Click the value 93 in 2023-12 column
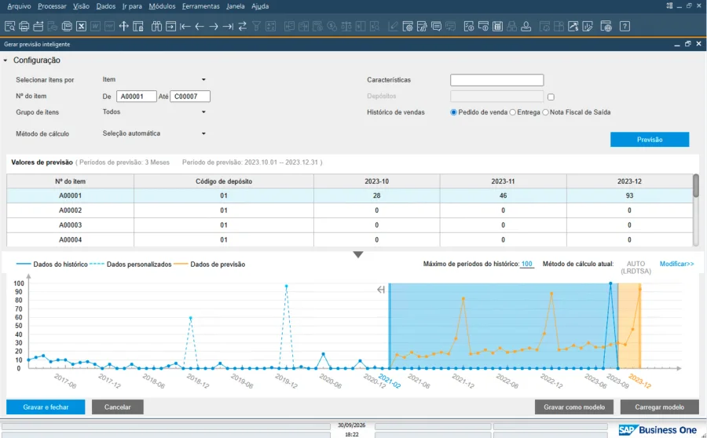The image size is (707, 438). pos(629,195)
